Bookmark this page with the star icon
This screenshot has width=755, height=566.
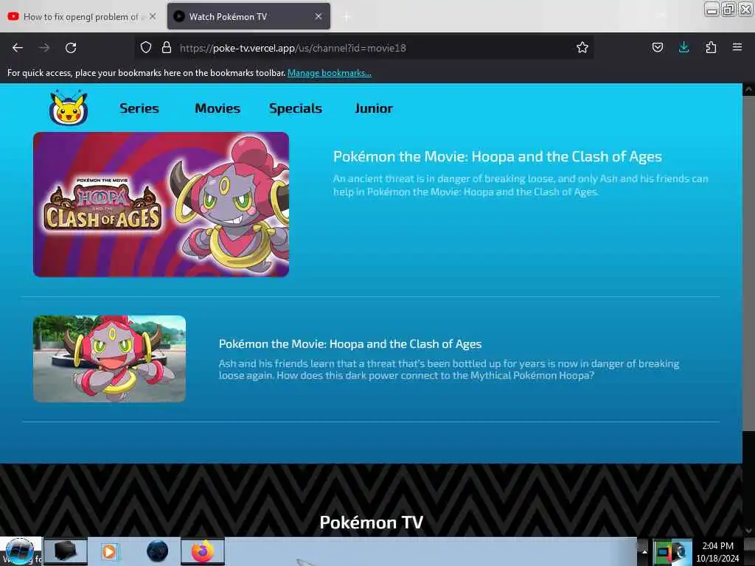pos(582,47)
